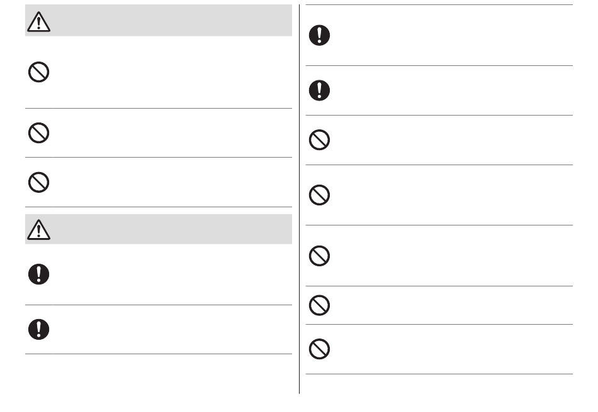598x412 pixels.
Task: Click the empty text area beside first left prohibition icon
Action: point(172,72)
